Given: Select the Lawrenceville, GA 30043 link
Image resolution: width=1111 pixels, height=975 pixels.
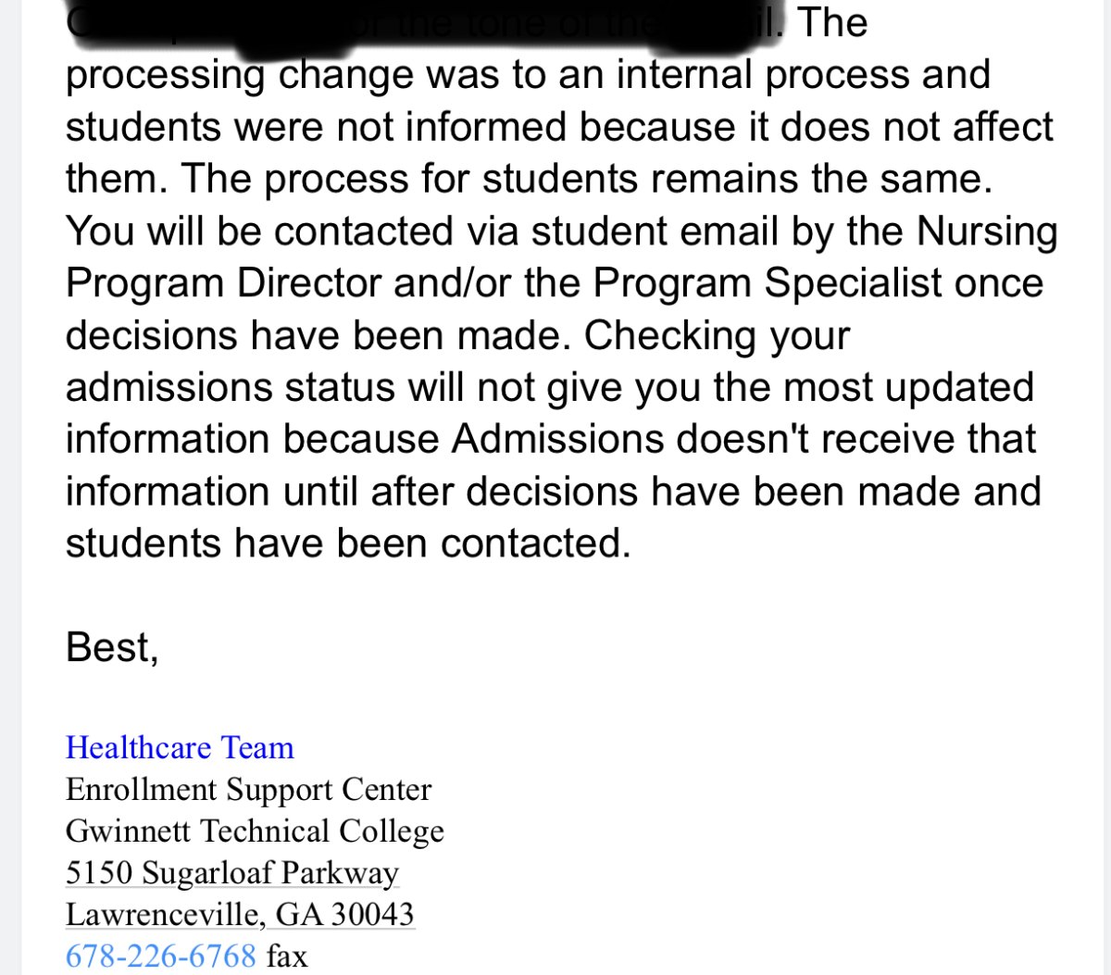Looking at the screenshot, I should click(x=240, y=914).
